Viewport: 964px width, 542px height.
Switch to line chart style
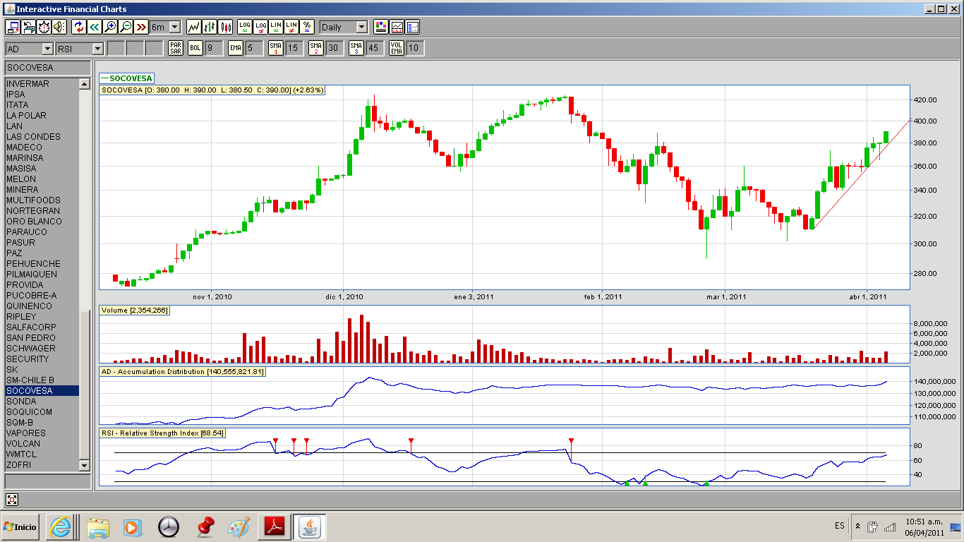point(193,27)
